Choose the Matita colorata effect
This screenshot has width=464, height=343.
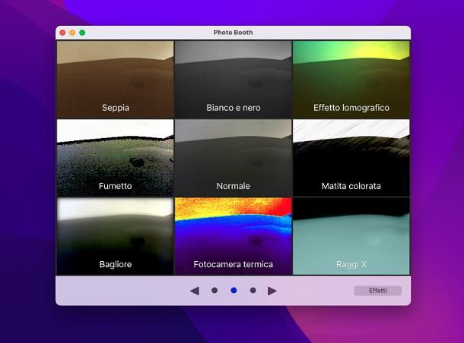click(x=351, y=158)
